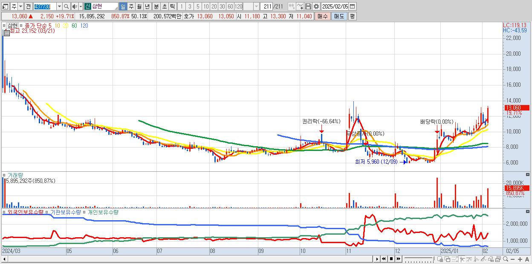This screenshot has width=532, height=264.
Task: Click the 신 badge next to 삼현
Action: pyautogui.click(x=87, y=6)
